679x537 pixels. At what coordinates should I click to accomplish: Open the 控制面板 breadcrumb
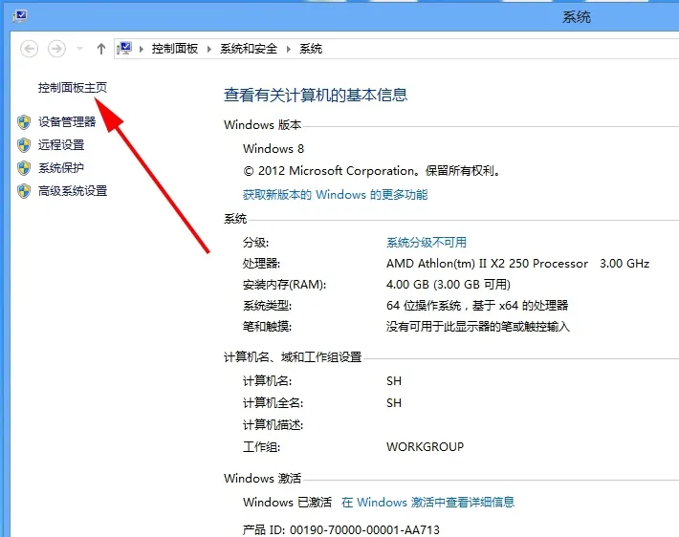[175, 49]
